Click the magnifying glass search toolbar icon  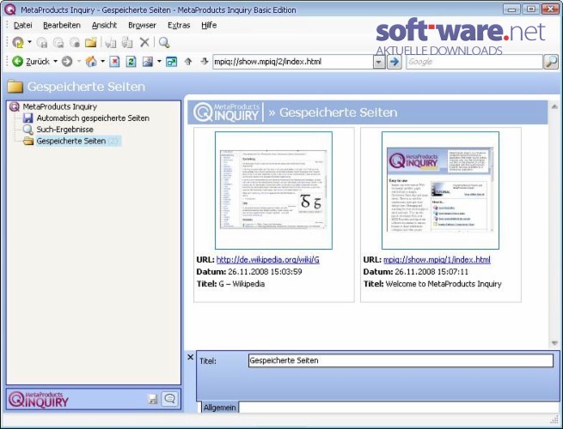click(x=164, y=42)
